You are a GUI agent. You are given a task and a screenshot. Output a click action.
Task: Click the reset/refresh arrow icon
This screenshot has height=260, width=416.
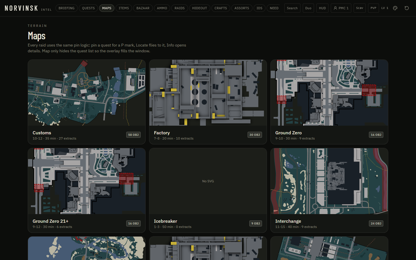[407, 8]
